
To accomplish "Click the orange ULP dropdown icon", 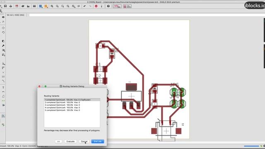I will click(x=46, y=6).
